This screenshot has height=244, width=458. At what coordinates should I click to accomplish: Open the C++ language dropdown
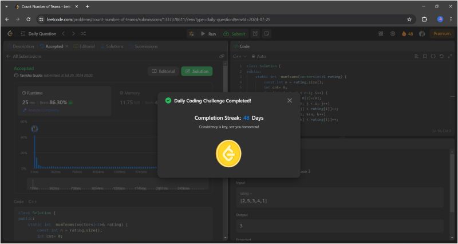click(240, 56)
